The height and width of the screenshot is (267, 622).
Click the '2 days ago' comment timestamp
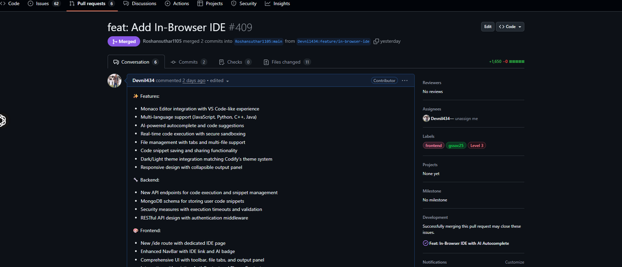pyautogui.click(x=194, y=81)
